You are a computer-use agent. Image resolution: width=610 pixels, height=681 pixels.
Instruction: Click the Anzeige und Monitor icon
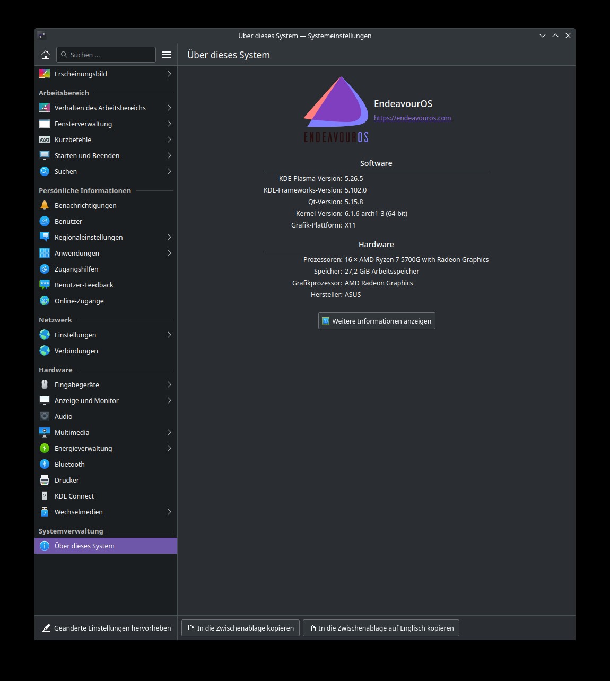[45, 400]
